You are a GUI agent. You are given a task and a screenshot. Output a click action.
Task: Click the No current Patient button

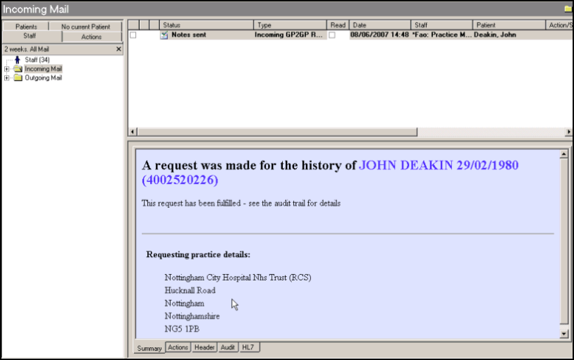tap(86, 27)
